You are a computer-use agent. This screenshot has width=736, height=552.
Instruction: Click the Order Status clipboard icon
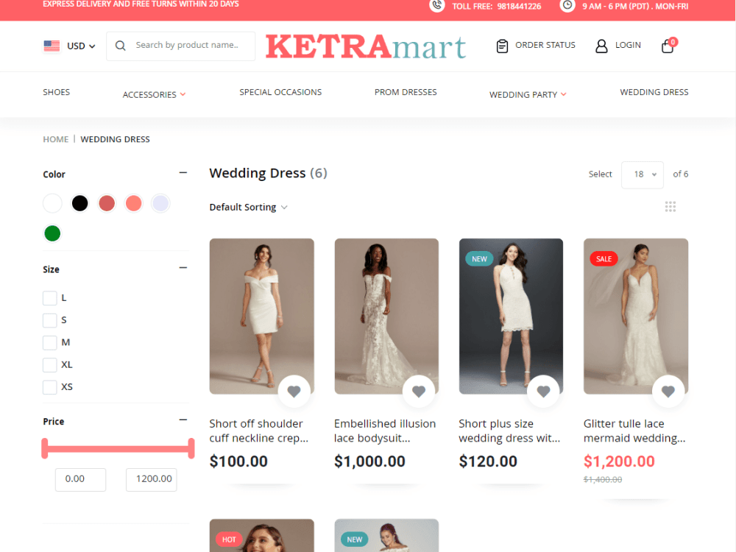pyautogui.click(x=502, y=45)
